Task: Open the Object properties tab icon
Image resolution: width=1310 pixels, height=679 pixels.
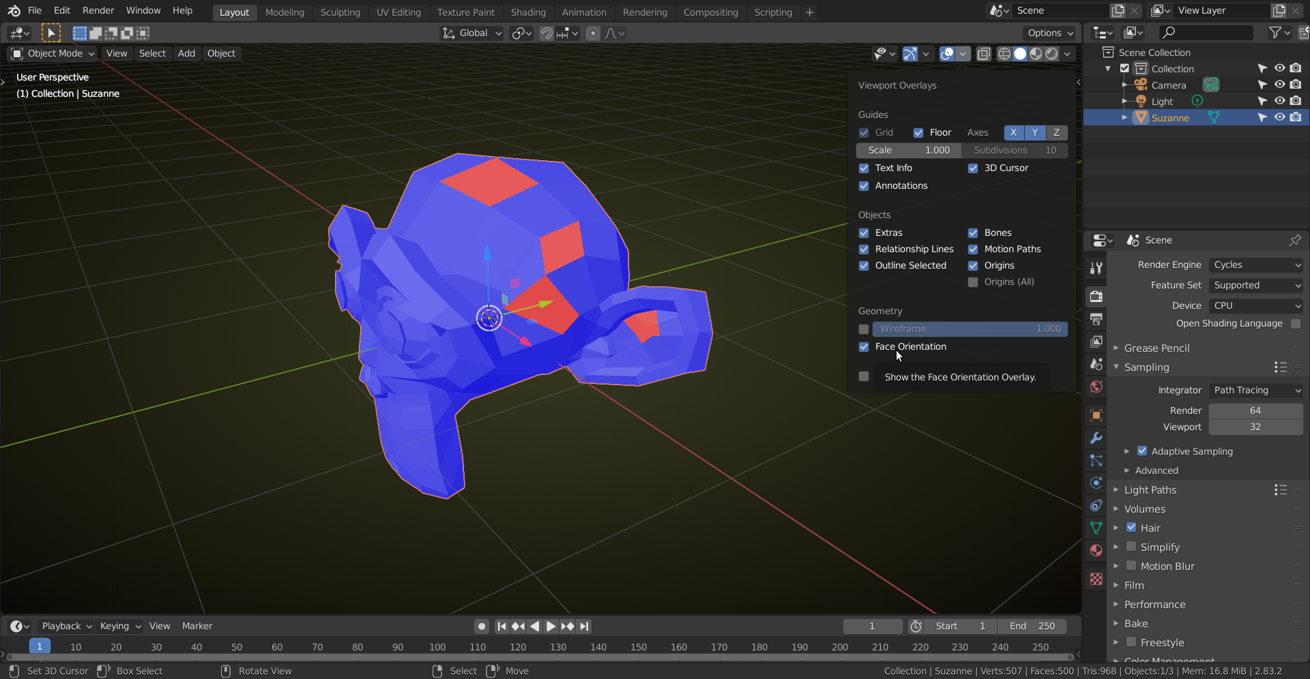Action: coord(1096,415)
